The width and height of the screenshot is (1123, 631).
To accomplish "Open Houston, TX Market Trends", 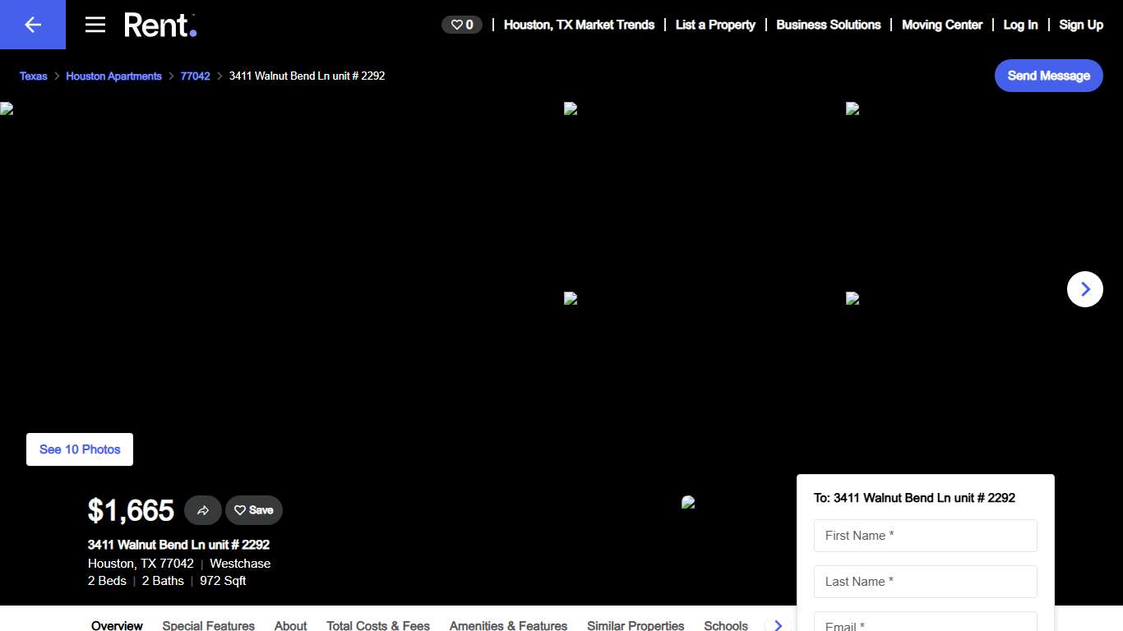I will coord(579,25).
